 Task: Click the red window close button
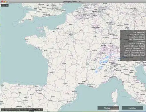pyautogui.click(x=3, y=1)
